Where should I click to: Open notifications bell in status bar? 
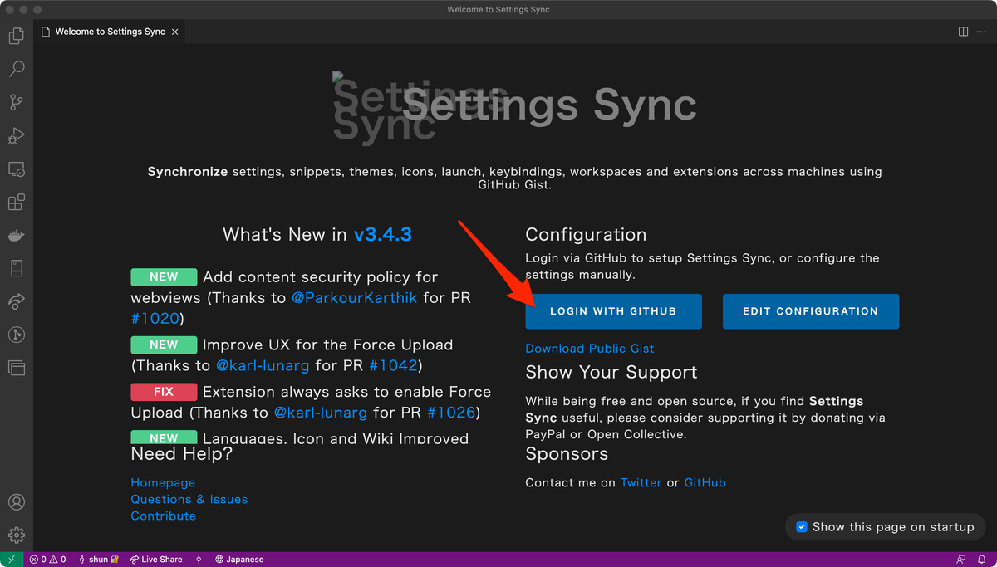pyautogui.click(x=981, y=560)
